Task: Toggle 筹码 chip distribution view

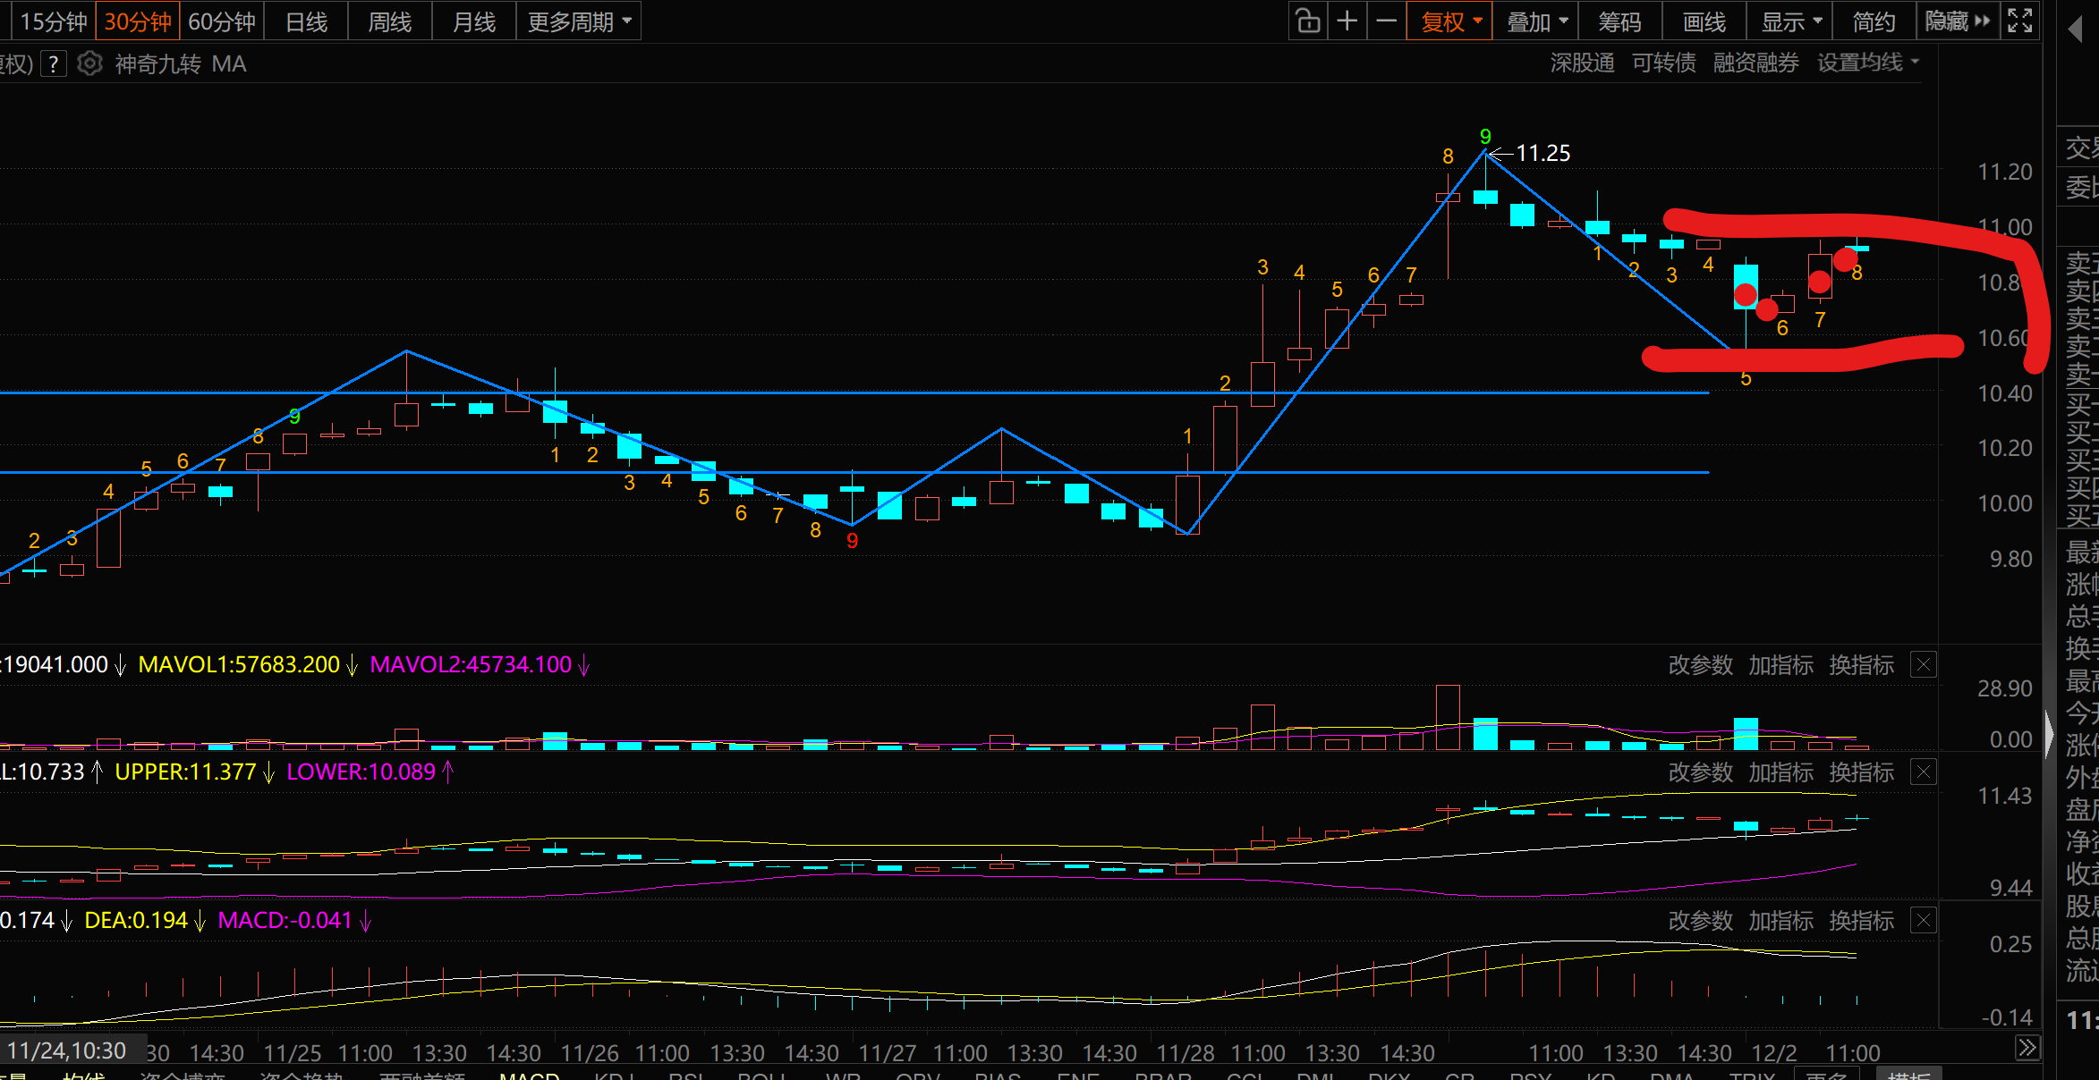Action: (1619, 21)
